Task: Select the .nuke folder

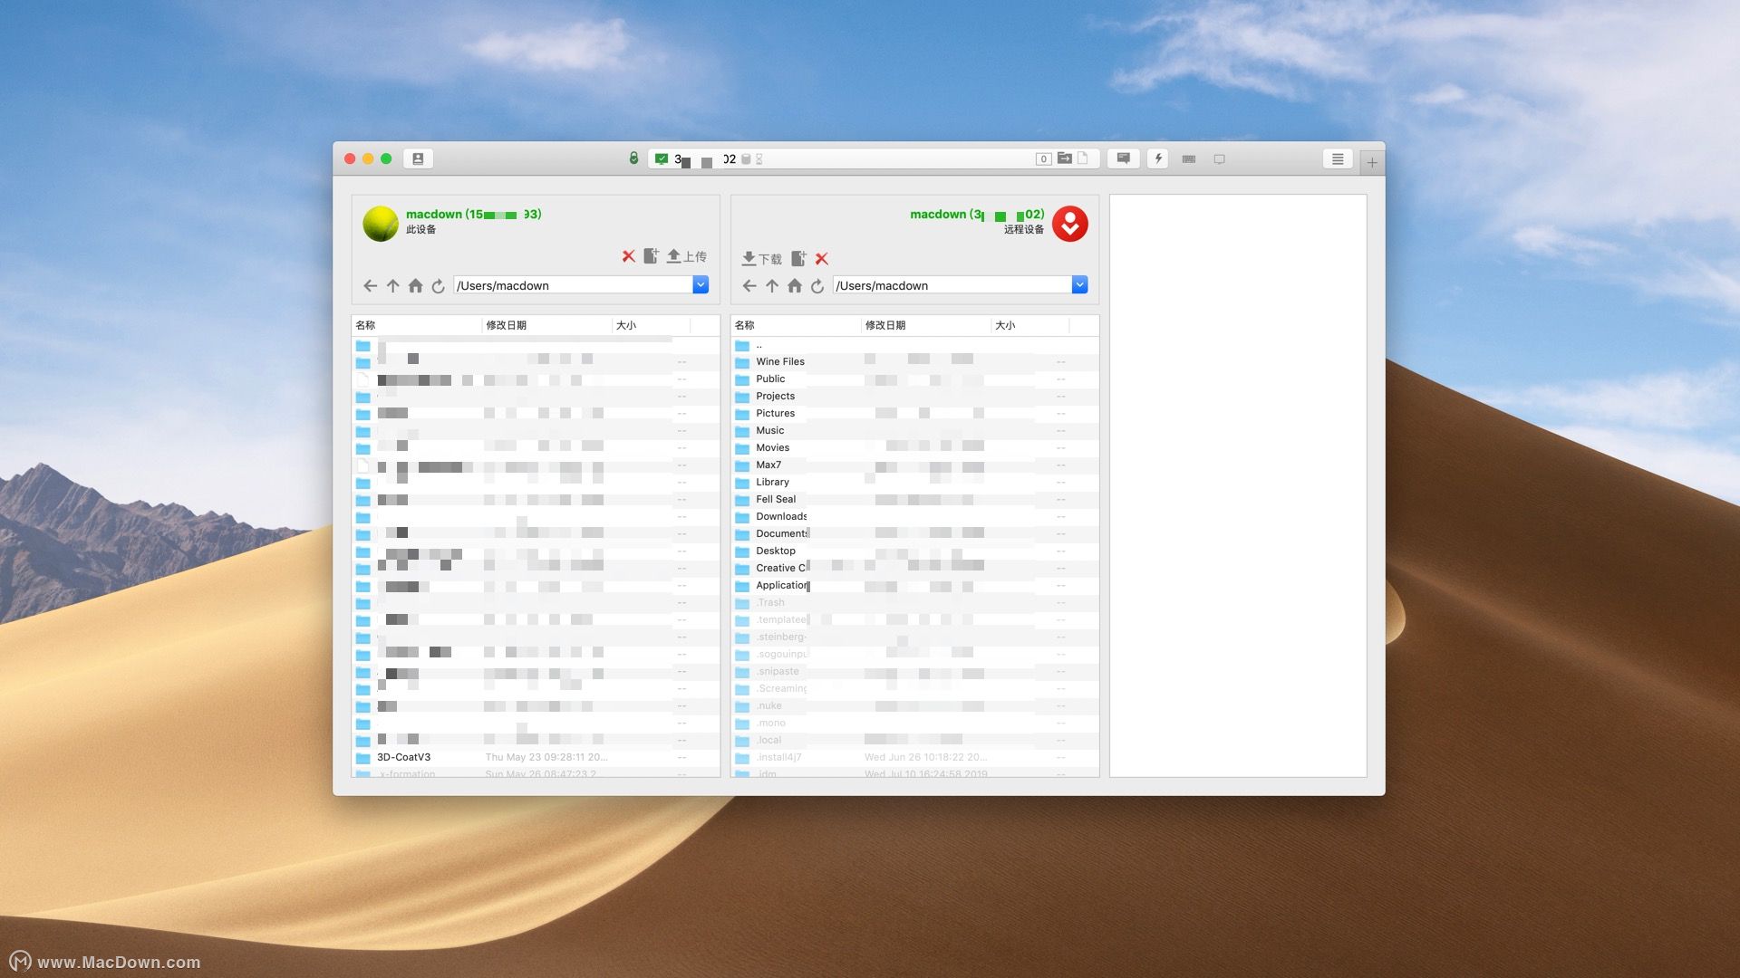Action: point(914,705)
